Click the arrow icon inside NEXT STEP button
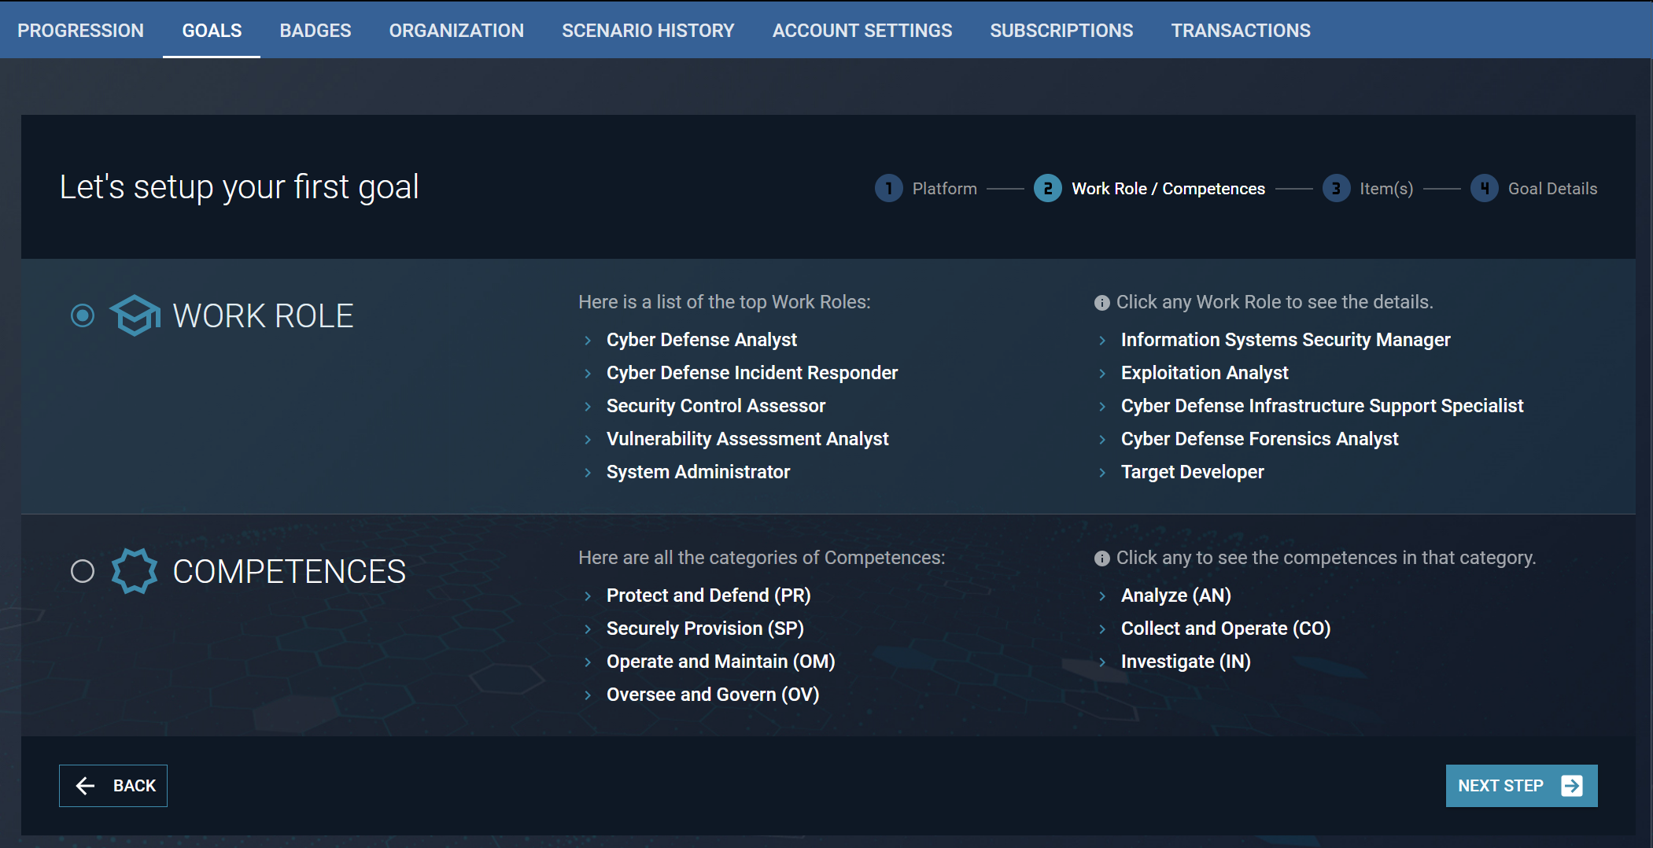This screenshot has width=1653, height=848. point(1572,785)
